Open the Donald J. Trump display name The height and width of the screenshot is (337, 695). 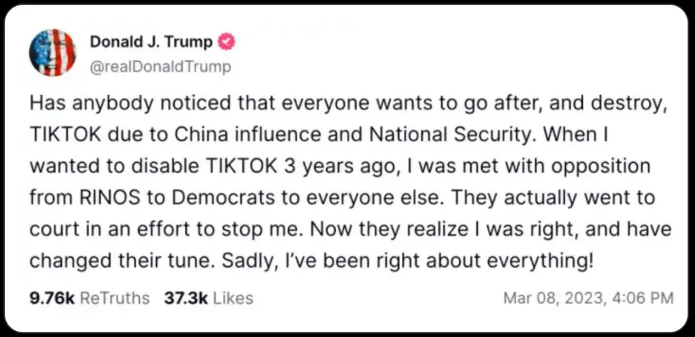click(151, 41)
